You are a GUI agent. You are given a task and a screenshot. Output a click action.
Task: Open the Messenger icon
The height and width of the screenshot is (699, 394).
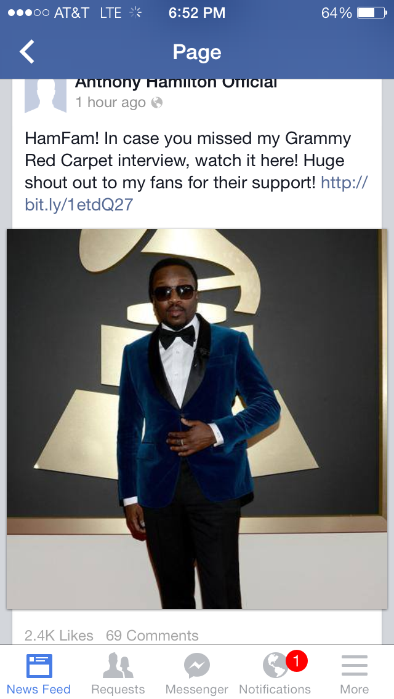[x=197, y=666]
